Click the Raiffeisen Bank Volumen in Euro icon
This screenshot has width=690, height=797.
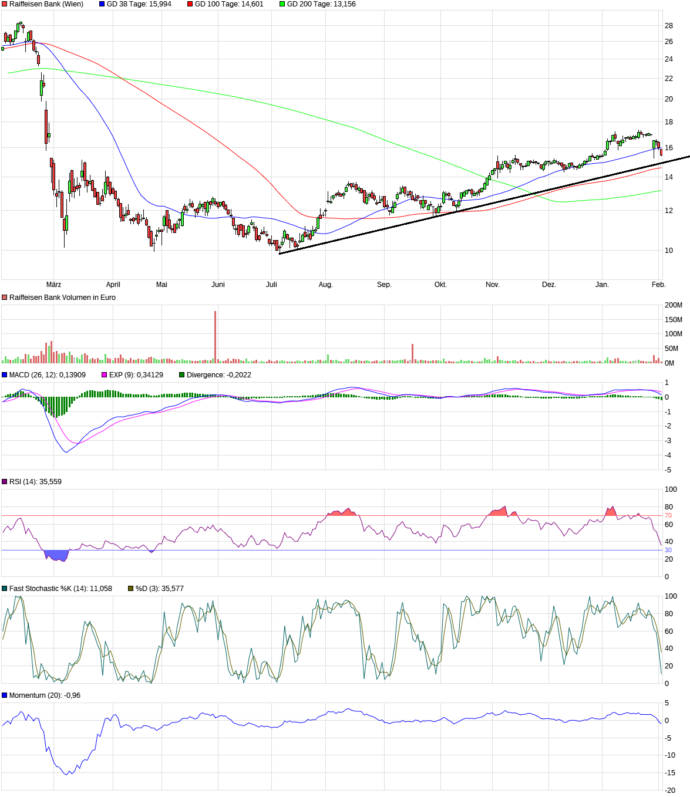click(5, 297)
